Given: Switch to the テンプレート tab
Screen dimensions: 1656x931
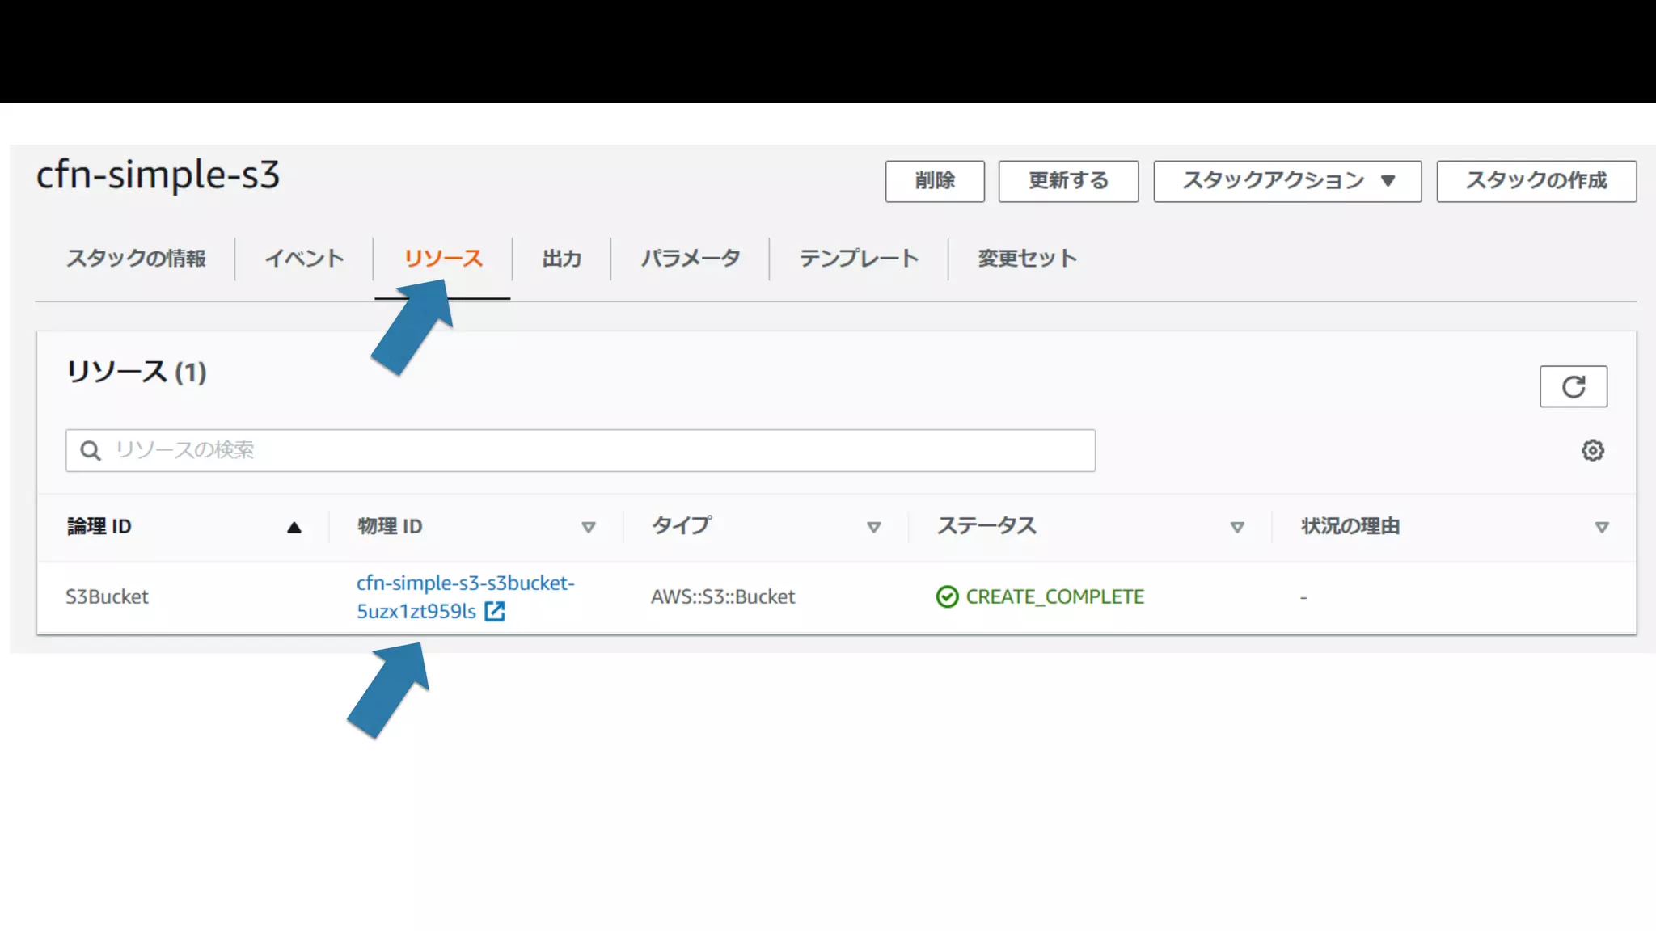Looking at the screenshot, I should click(858, 259).
